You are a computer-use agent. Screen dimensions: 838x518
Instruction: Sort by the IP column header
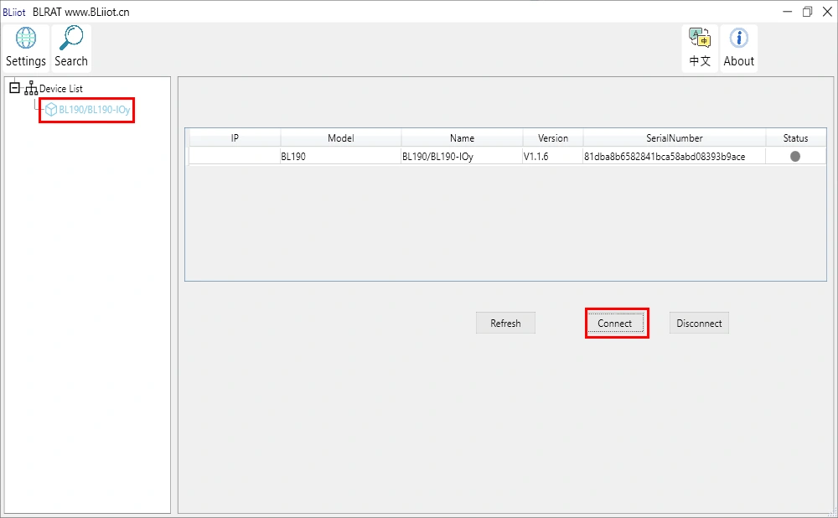(235, 138)
